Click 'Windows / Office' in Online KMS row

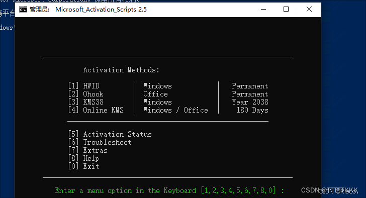pyautogui.click(x=175, y=110)
